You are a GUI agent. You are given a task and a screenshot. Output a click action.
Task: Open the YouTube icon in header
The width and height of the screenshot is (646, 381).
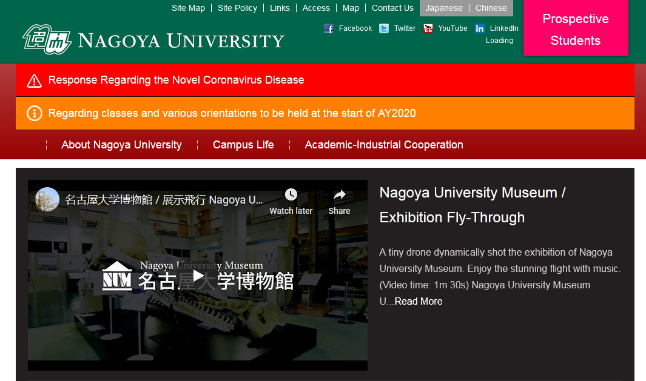click(x=428, y=28)
